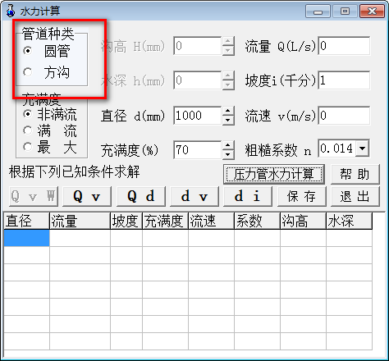This screenshot has height=361, width=389.
Task: Maximize the 水力计算 window
Action: point(345,11)
